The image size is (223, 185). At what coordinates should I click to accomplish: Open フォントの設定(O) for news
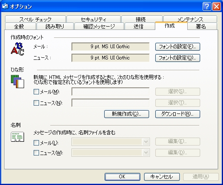coord(178,58)
